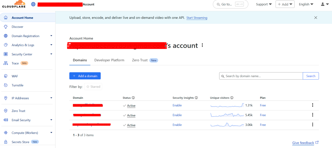The width and height of the screenshot is (332, 148).
Task: Open the user profile menu
Action: (x=325, y=4)
